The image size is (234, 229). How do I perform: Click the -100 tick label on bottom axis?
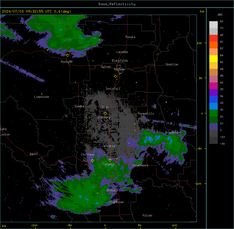click(x=34, y=225)
